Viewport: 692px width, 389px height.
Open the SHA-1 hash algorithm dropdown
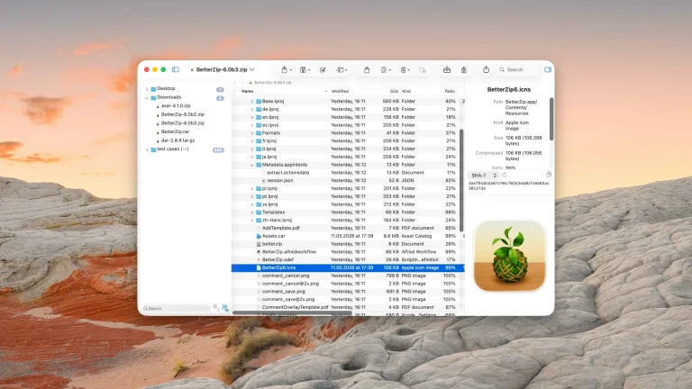(x=483, y=175)
